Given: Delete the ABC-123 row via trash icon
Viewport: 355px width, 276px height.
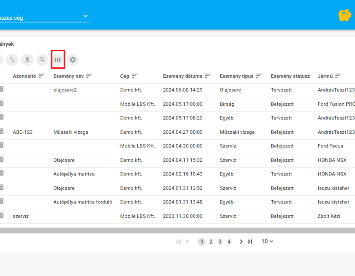Looking at the screenshot, I should click(x=2, y=131).
